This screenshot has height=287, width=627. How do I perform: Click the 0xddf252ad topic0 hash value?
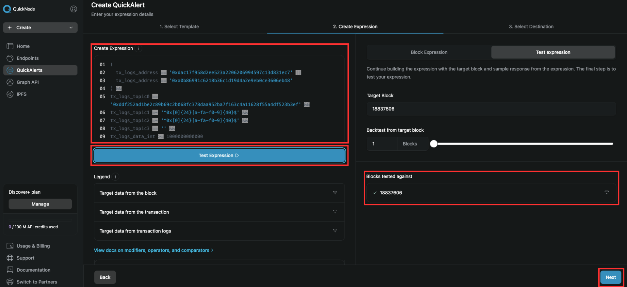[206, 104]
